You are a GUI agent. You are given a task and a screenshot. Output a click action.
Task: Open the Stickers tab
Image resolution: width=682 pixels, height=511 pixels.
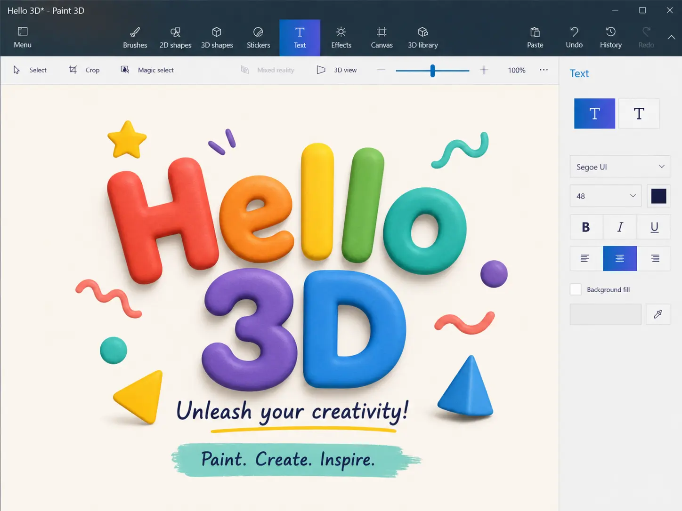(x=259, y=38)
